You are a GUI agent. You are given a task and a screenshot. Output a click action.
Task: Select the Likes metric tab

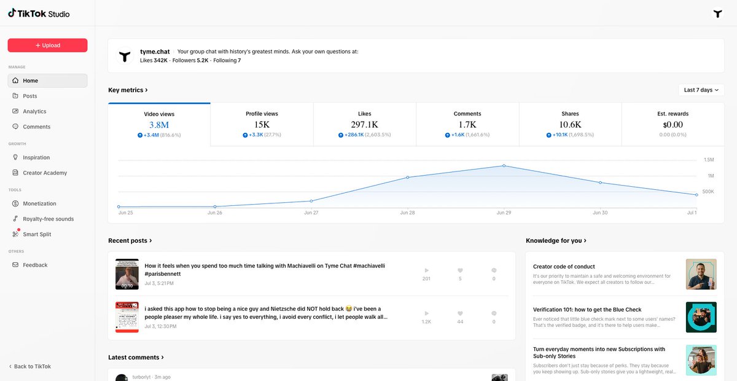(365, 124)
